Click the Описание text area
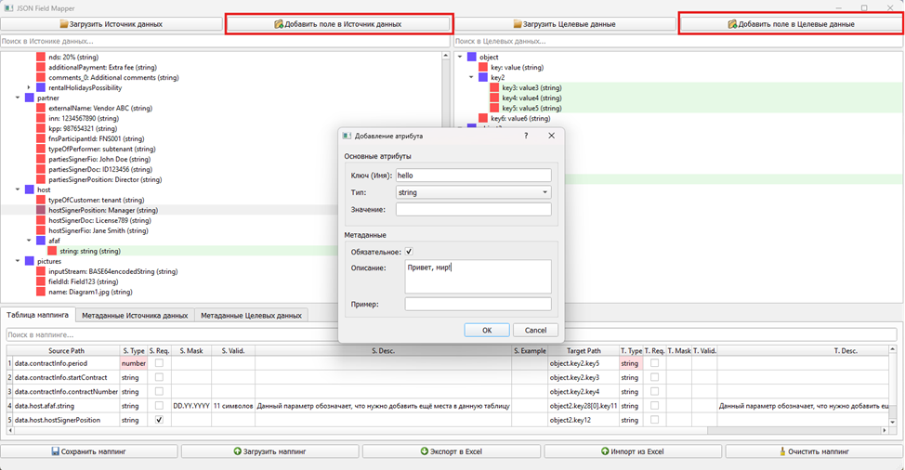 click(x=478, y=276)
